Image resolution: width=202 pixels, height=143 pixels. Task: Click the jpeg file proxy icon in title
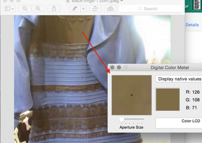click(x=67, y=1)
